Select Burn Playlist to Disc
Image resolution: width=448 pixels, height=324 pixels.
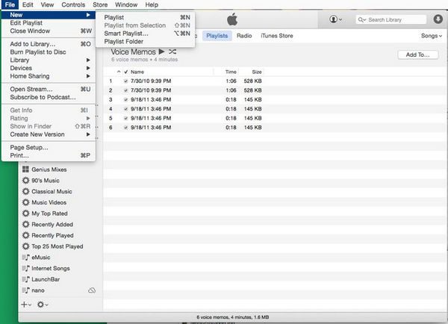point(49,52)
